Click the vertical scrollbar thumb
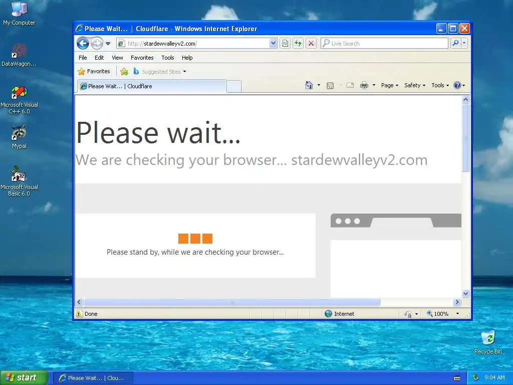513x385 pixels. (x=466, y=138)
